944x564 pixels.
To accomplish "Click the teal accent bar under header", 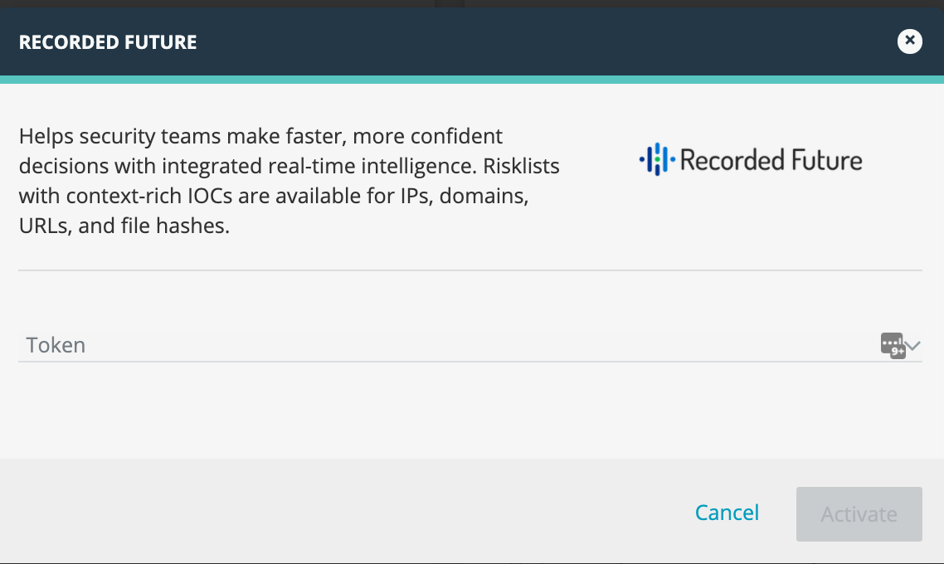I will (472, 80).
